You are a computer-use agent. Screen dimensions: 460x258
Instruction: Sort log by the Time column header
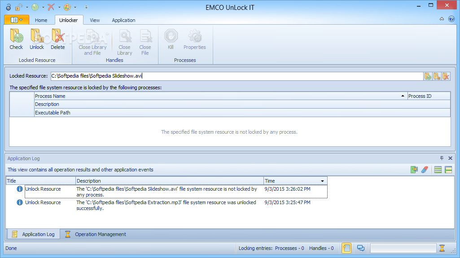click(x=295, y=180)
